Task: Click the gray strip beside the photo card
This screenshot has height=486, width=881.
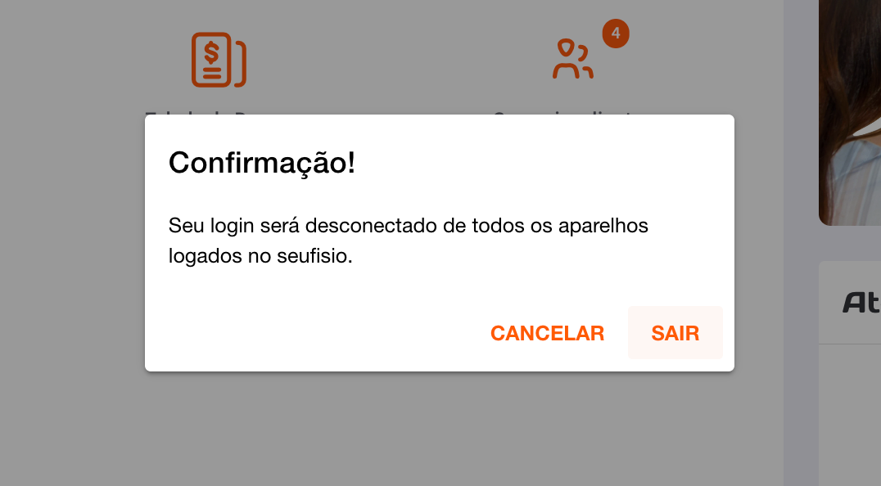Action: pyautogui.click(x=802, y=243)
